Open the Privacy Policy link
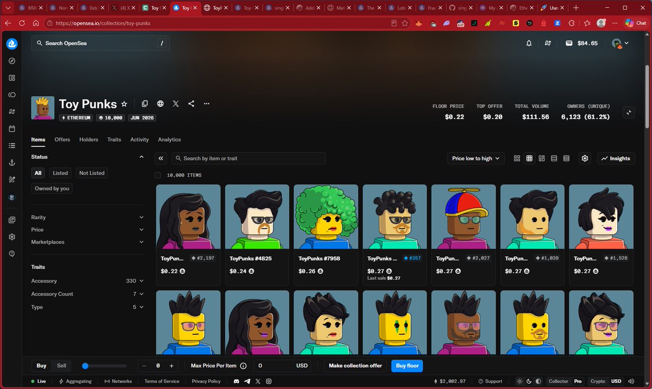This screenshot has height=389, width=652. 206,381
